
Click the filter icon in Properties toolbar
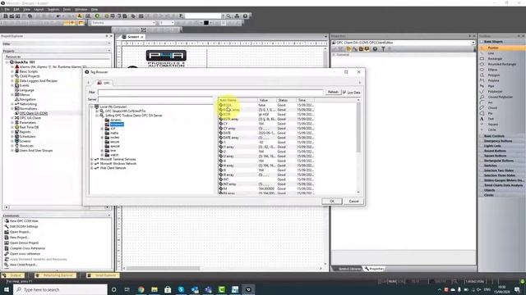[x=383, y=49]
